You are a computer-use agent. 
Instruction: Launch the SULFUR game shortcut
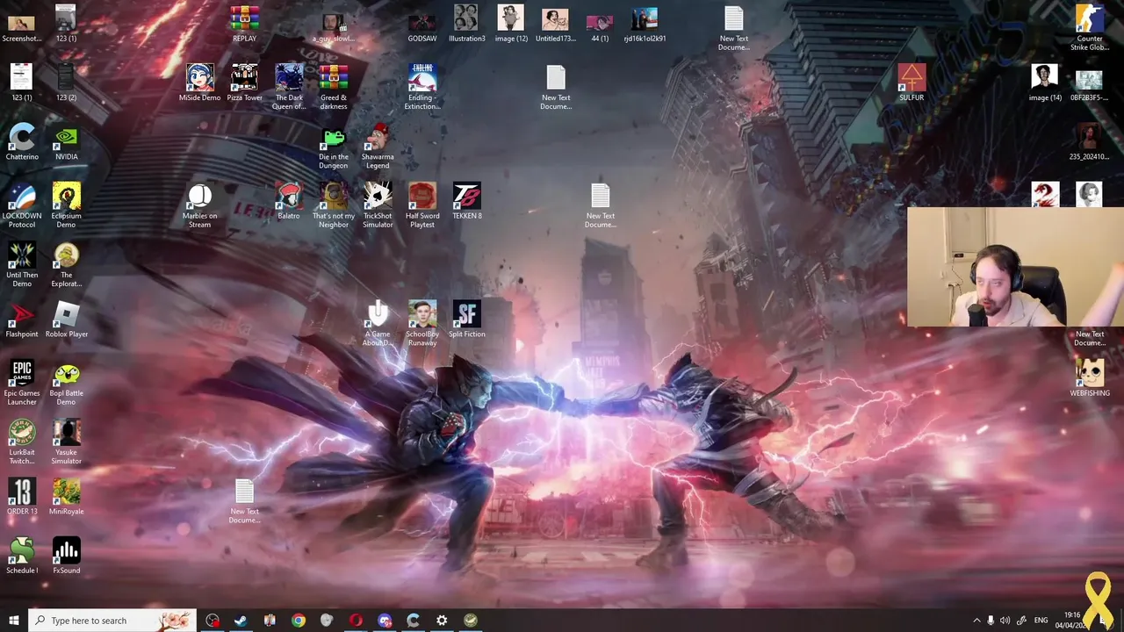click(x=911, y=83)
